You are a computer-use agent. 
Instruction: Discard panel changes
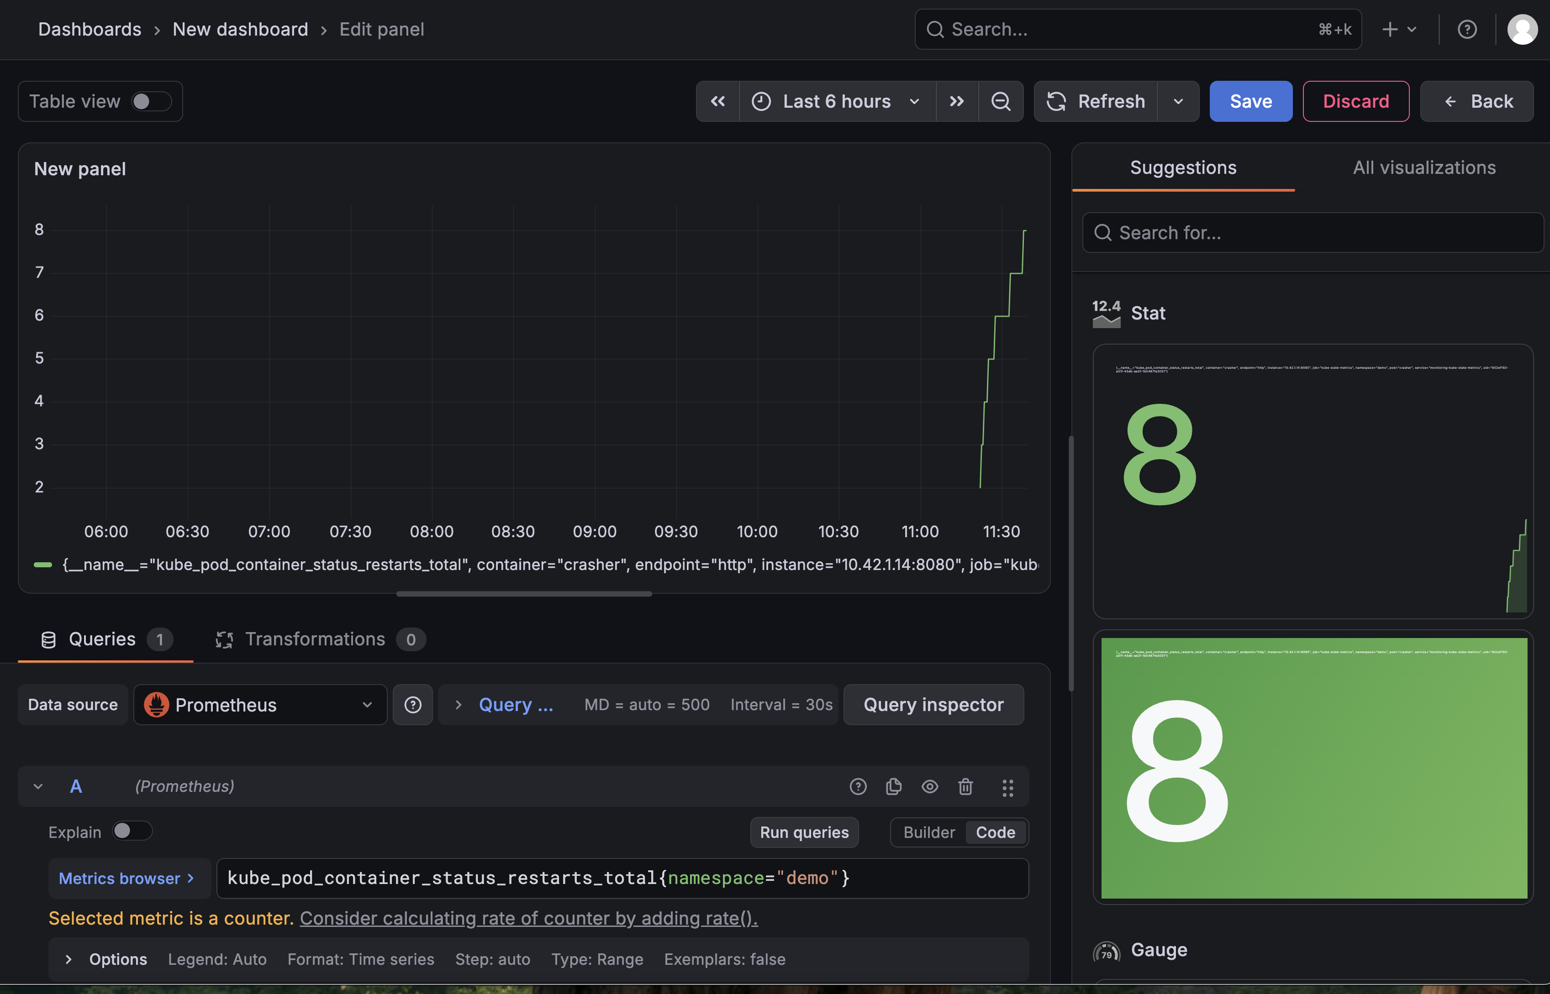1355,101
